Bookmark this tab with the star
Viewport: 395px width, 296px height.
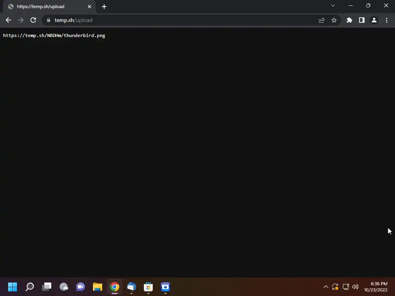pos(334,20)
